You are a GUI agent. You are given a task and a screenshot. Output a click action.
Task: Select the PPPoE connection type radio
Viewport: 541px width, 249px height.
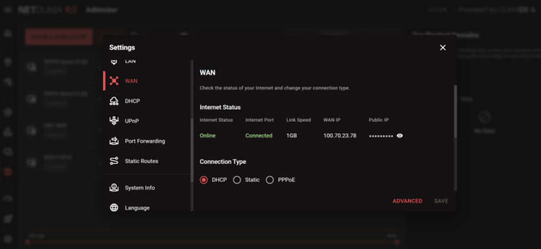270,180
